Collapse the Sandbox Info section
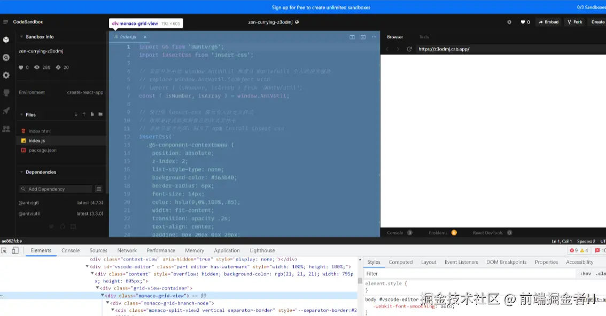The image size is (606, 316). tap(21, 37)
